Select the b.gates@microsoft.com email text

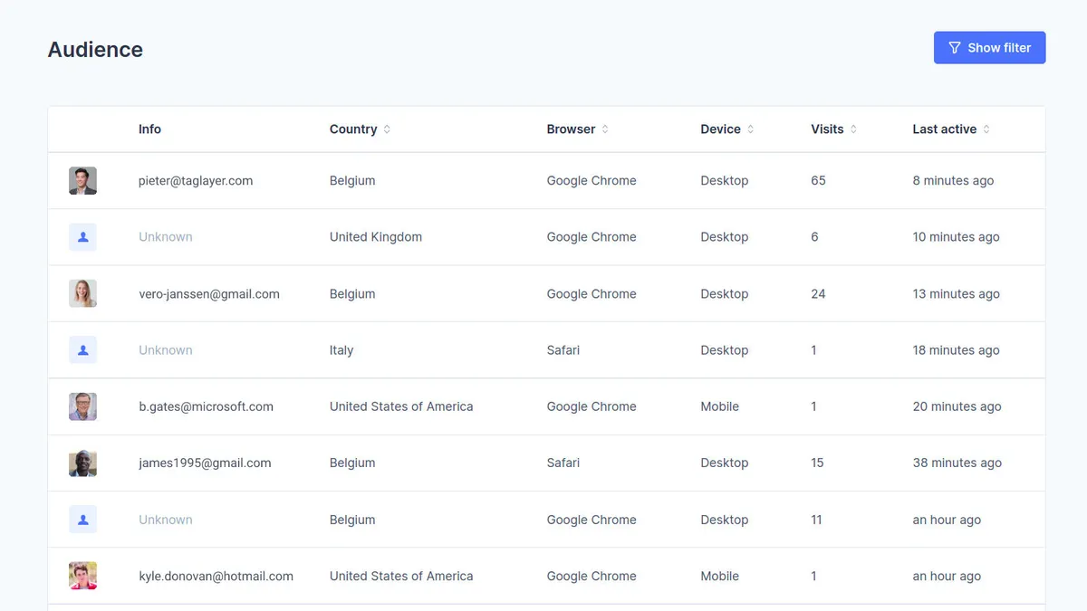click(x=206, y=406)
